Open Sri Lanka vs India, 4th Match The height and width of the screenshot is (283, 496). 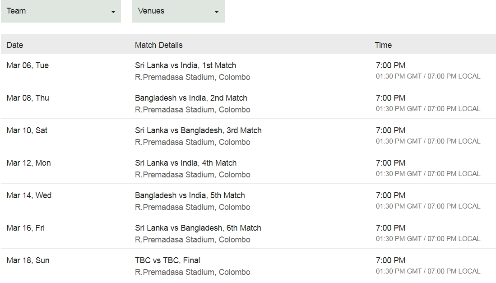tap(185, 163)
